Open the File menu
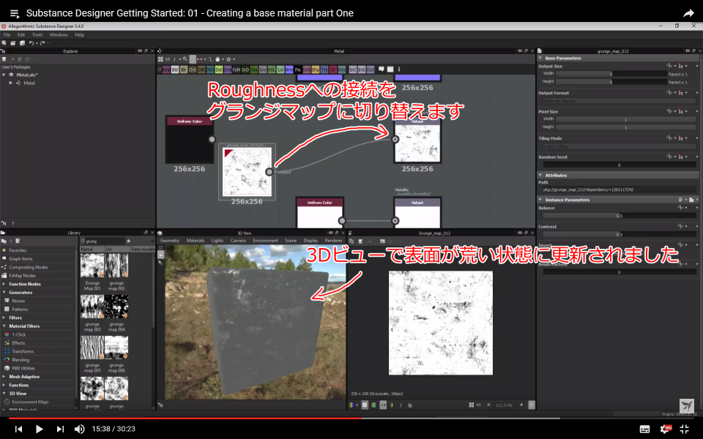This screenshot has height=439, width=703. (7, 34)
